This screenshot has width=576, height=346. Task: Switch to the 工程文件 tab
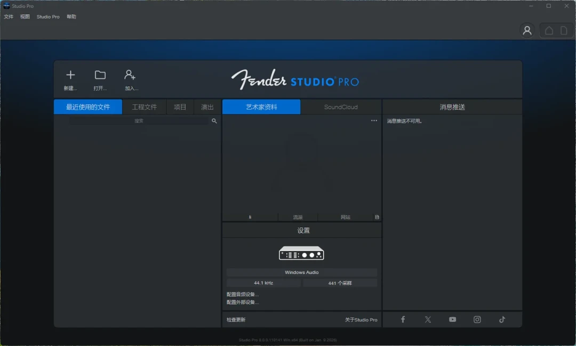coord(145,106)
